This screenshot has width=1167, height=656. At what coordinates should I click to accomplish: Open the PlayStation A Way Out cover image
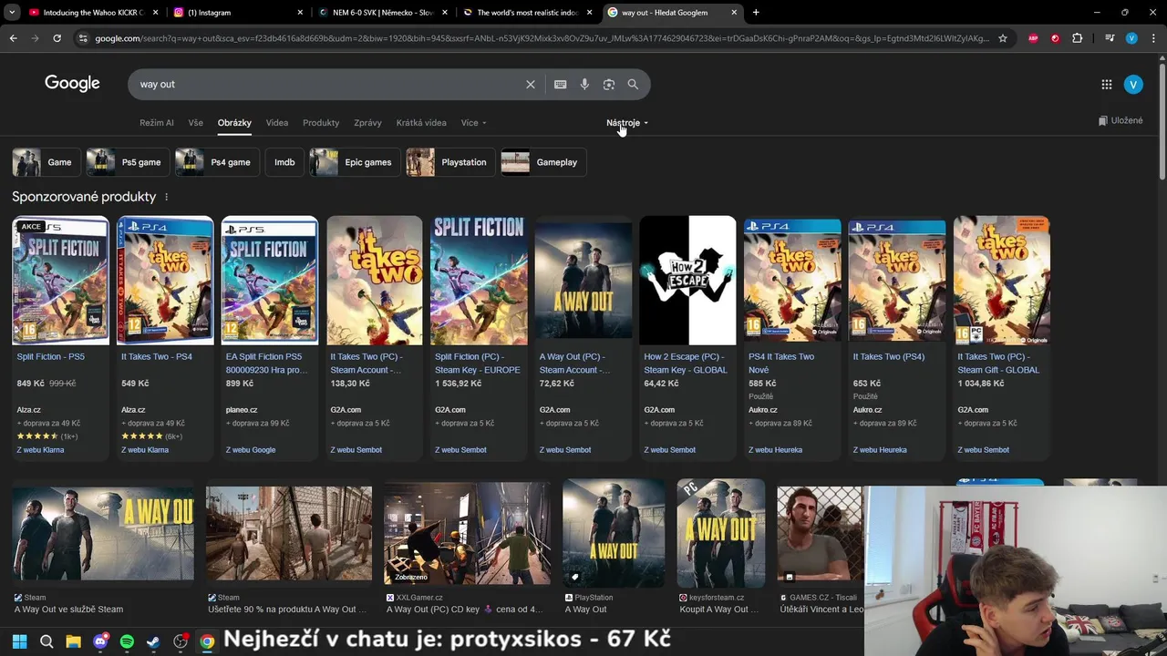[x=614, y=534]
